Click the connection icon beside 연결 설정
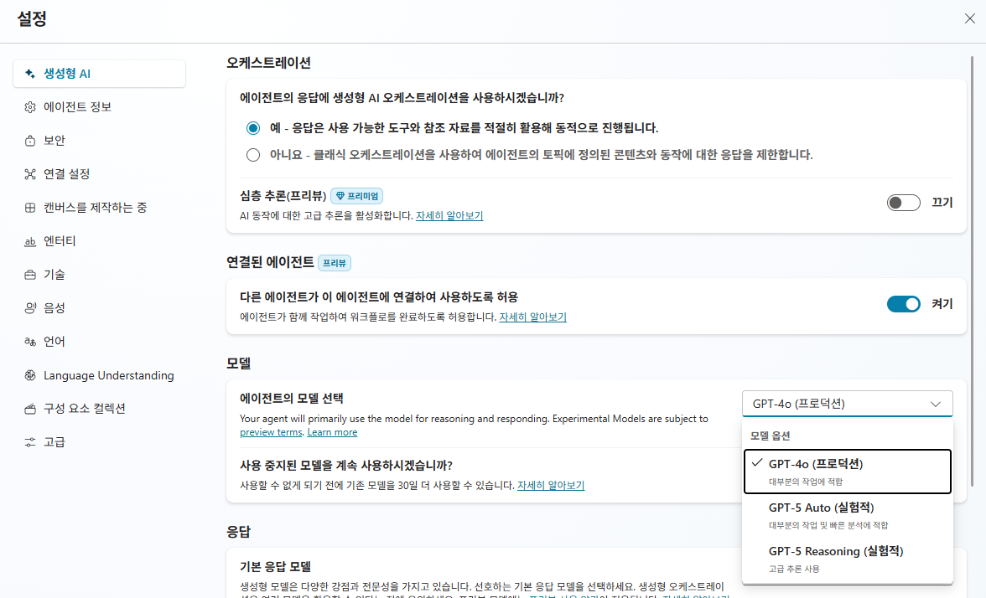Viewport: 986px width, 598px height. click(x=29, y=174)
